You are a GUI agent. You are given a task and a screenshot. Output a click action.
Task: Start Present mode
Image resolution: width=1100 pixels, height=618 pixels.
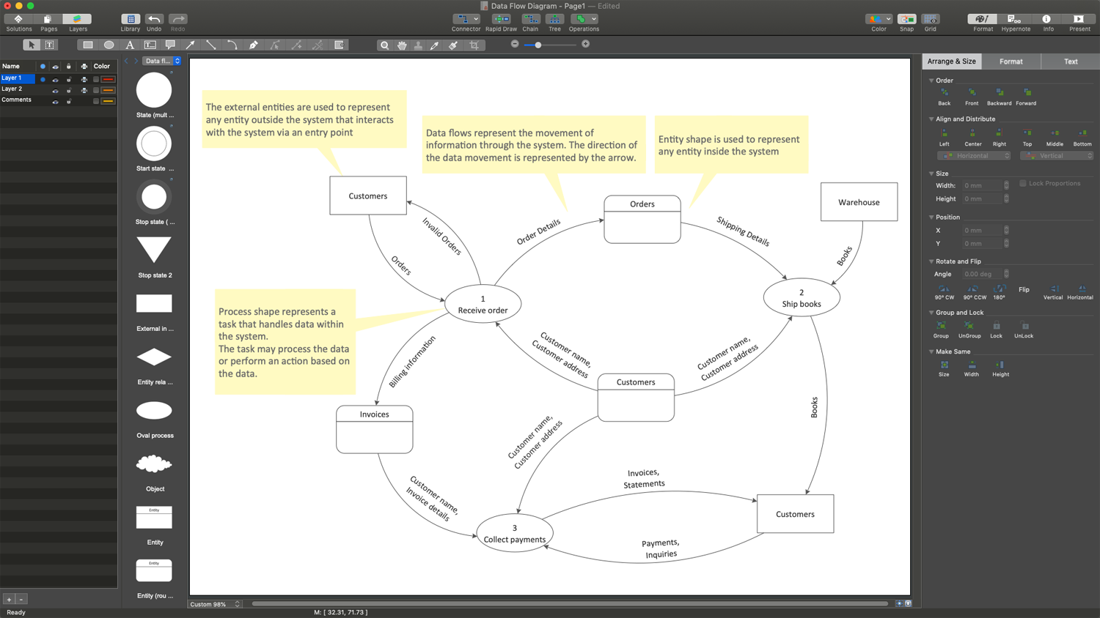pos(1079,20)
